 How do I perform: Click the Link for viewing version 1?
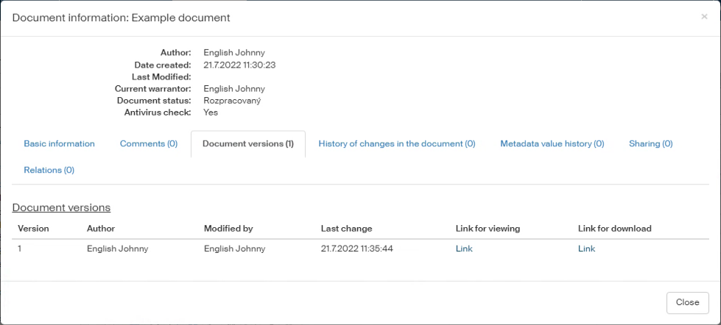click(x=464, y=249)
